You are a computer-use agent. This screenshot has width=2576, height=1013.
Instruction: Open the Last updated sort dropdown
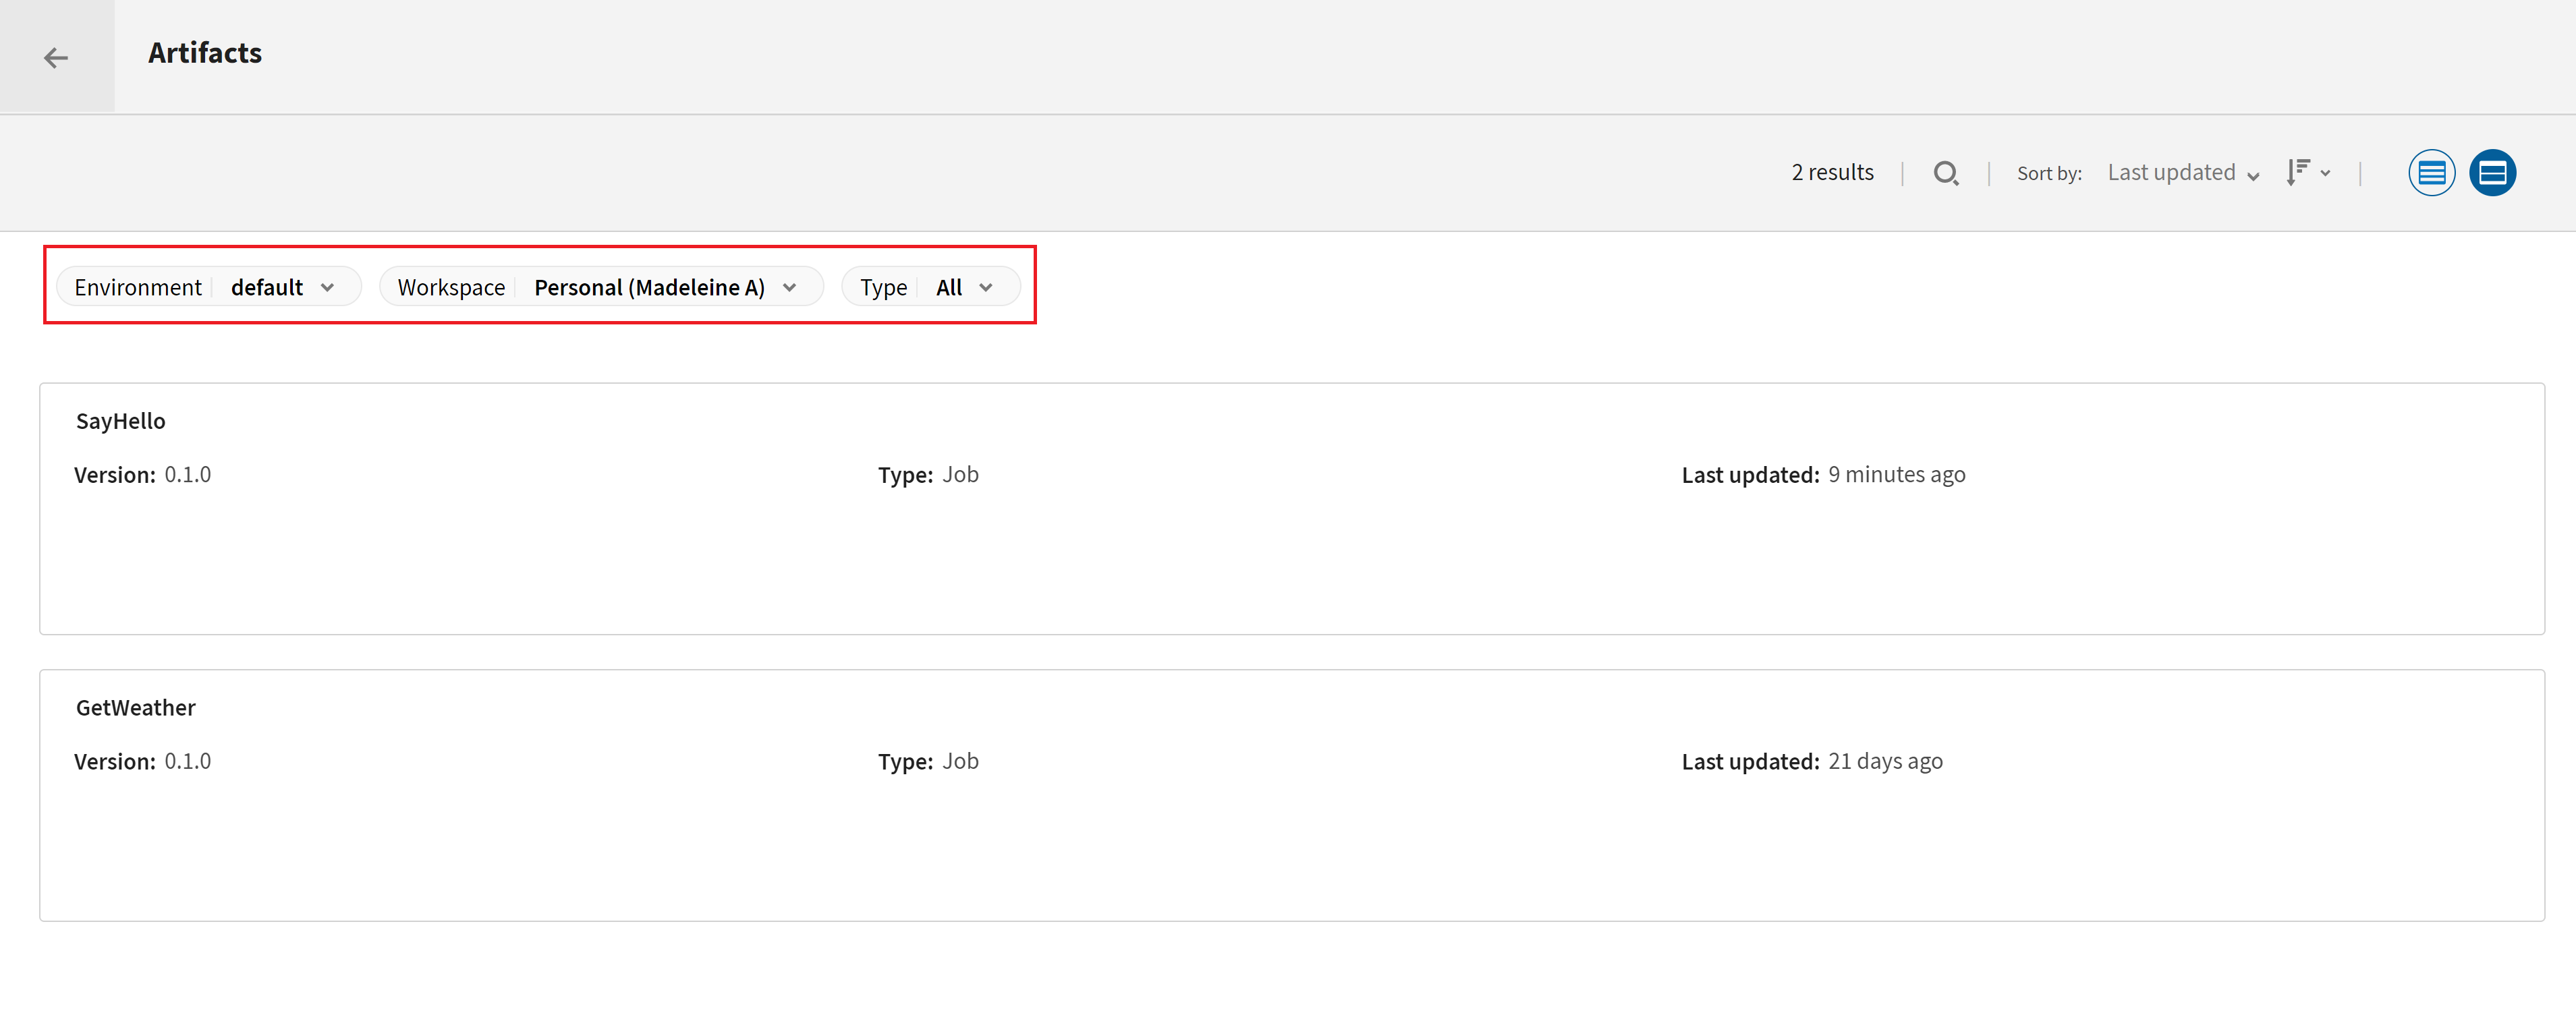point(2182,173)
